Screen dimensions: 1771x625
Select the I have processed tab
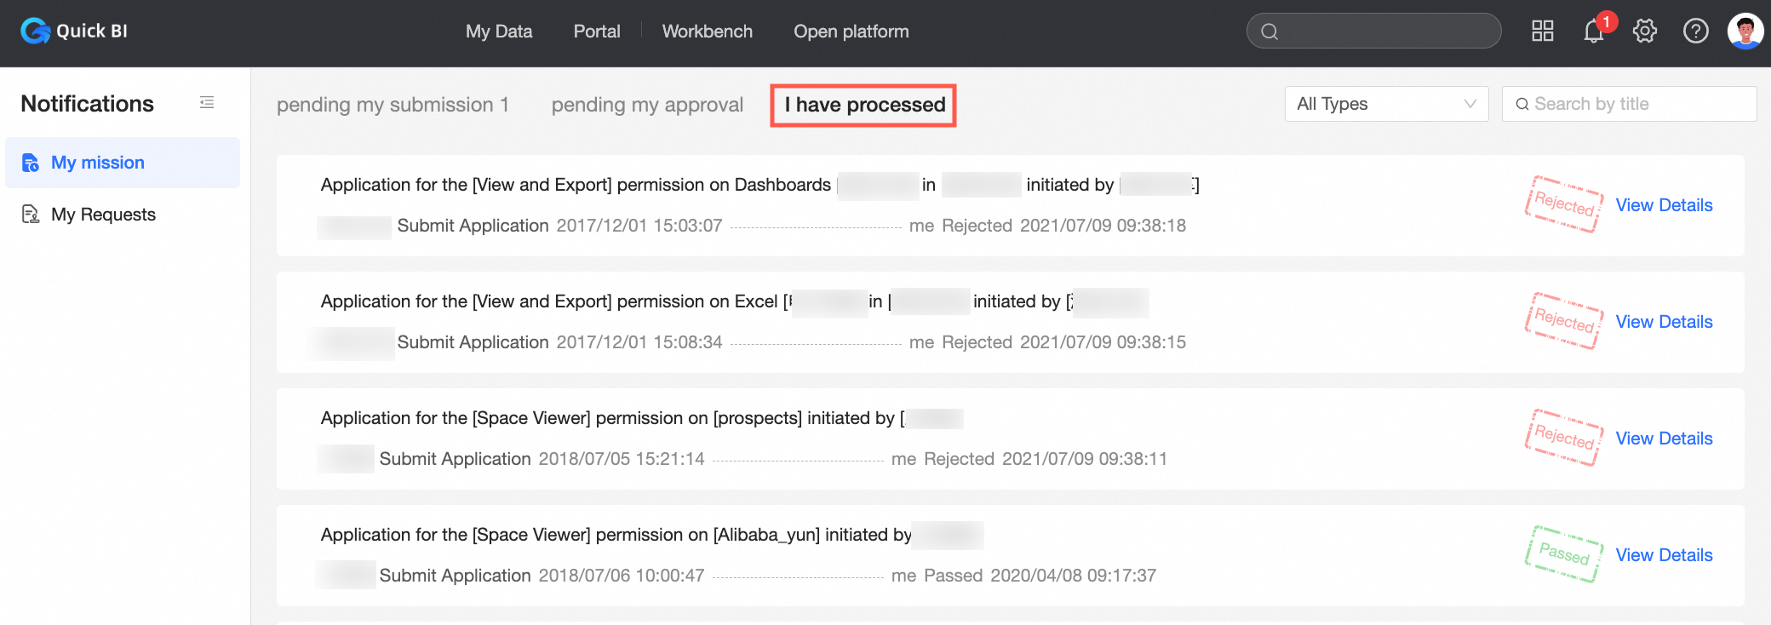[864, 105]
